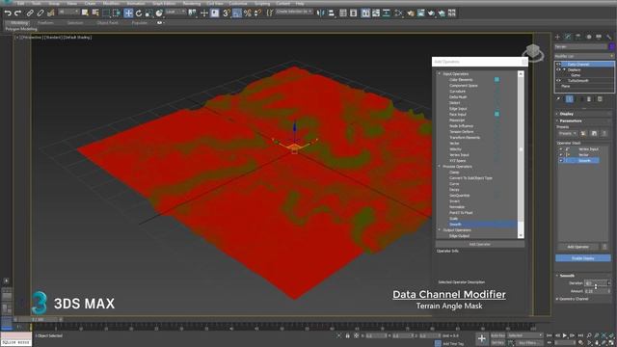This screenshot has height=347, width=617.
Task: Collapse Input Operators tree group
Action: pos(440,73)
